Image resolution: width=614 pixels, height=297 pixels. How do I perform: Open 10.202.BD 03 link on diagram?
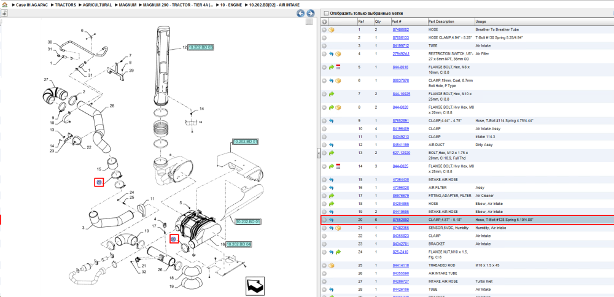201,47
